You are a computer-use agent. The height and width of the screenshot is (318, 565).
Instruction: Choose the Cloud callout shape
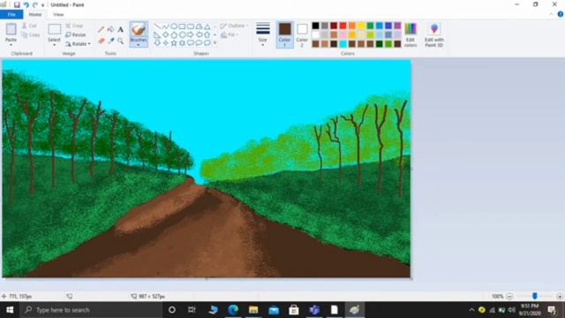[x=207, y=43]
